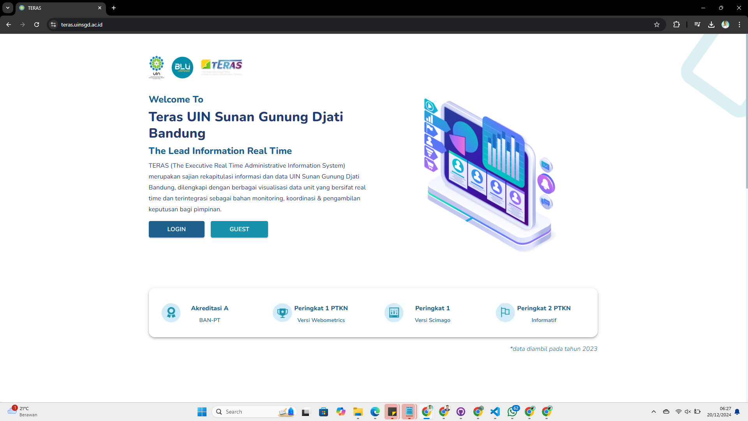Click the flag icon for Peringkat 2 PTKN
The height and width of the screenshot is (421, 748).
click(505, 313)
